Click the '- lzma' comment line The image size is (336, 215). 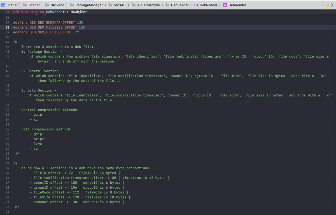click(36, 144)
